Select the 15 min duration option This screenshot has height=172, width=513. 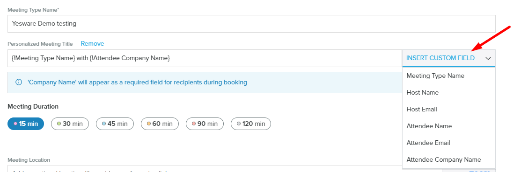point(26,124)
